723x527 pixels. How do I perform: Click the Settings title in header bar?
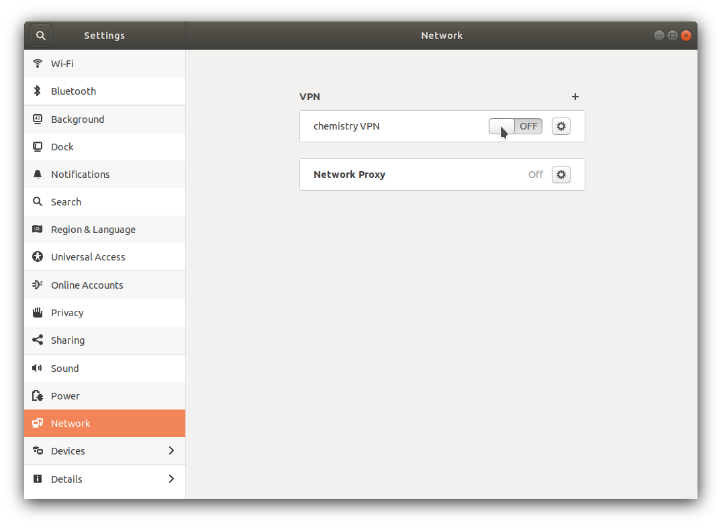pos(104,36)
